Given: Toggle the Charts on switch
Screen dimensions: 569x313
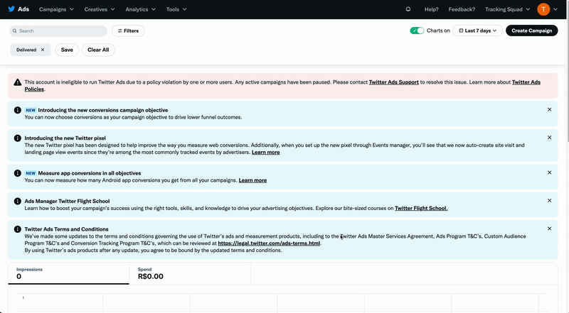Looking at the screenshot, I should point(417,31).
